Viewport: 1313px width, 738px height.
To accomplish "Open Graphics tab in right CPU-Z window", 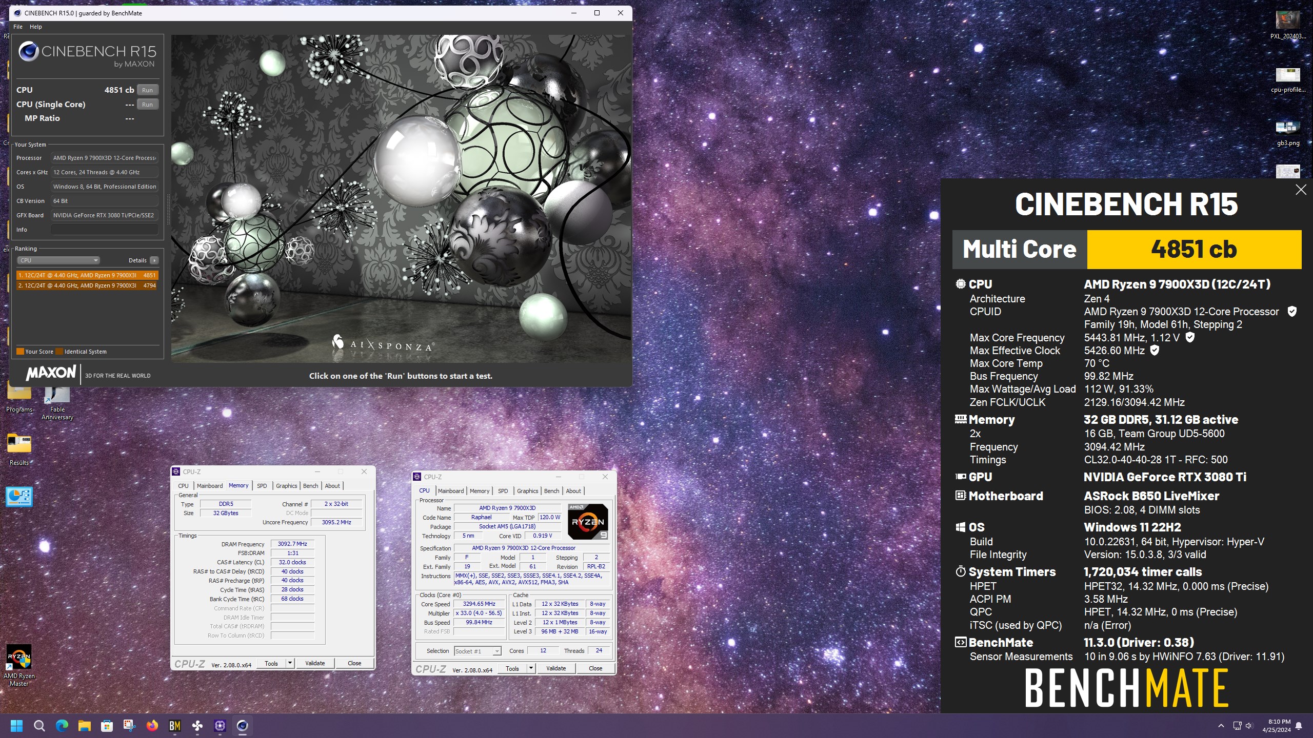I will [x=527, y=491].
